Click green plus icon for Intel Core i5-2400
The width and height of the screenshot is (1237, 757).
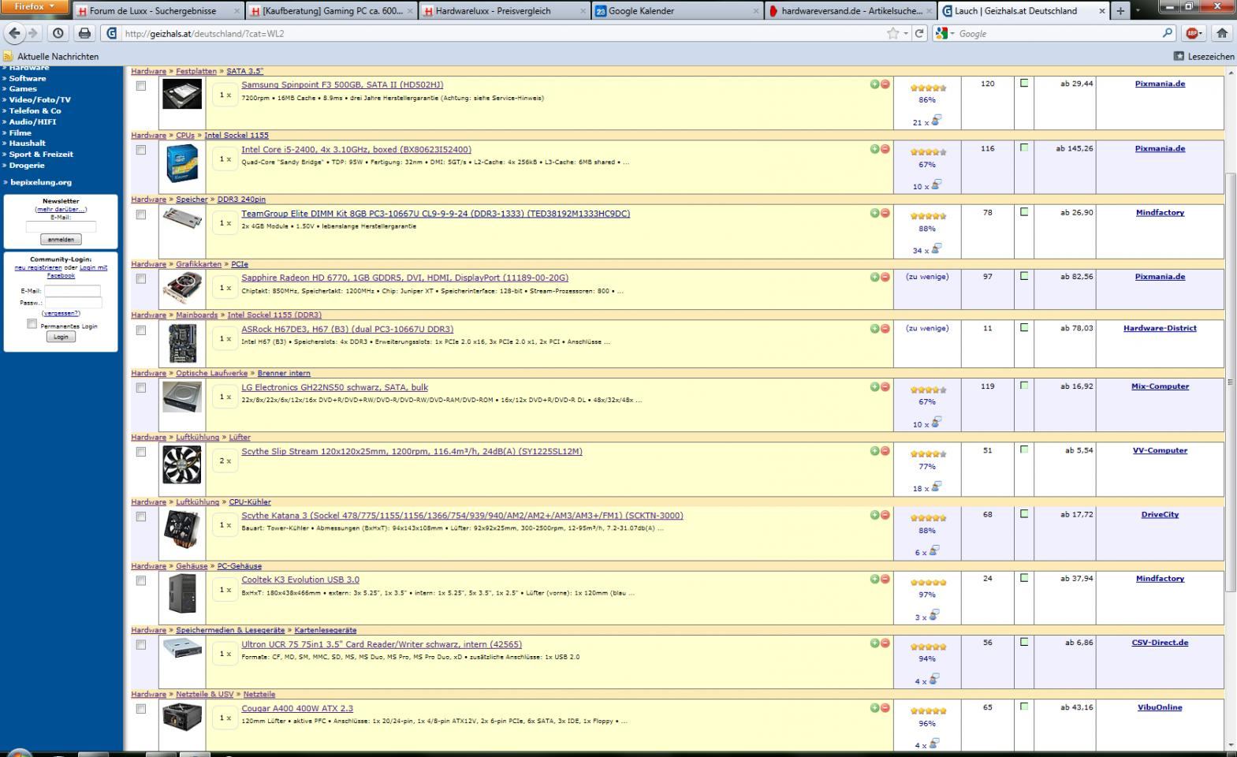coord(874,149)
